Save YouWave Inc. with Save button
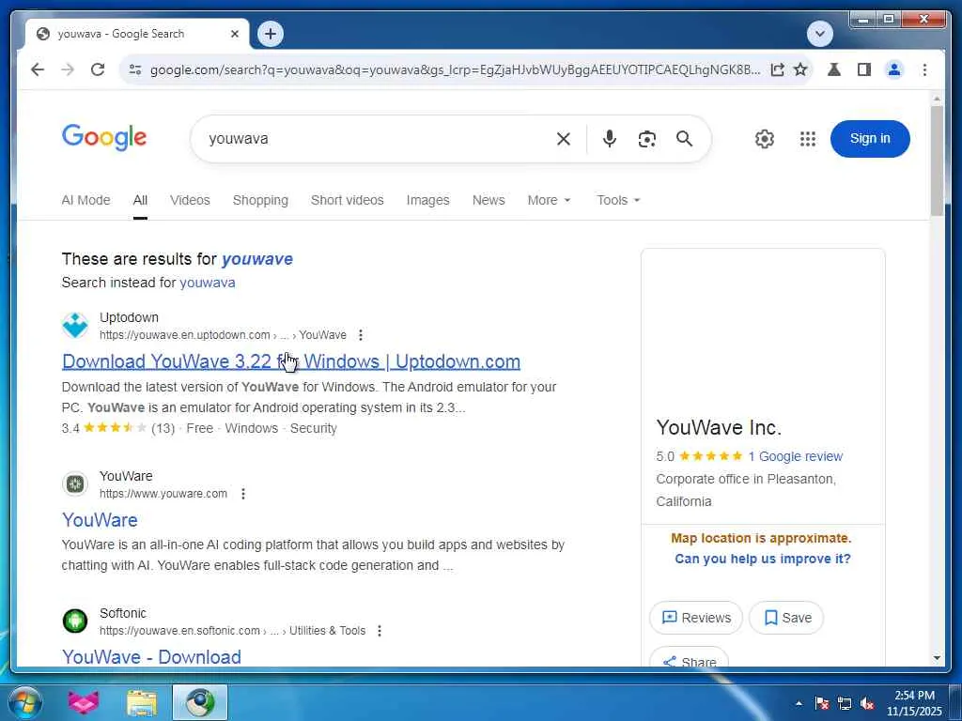 [x=786, y=618]
